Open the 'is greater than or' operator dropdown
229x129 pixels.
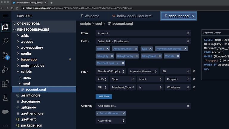(x=143, y=71)
